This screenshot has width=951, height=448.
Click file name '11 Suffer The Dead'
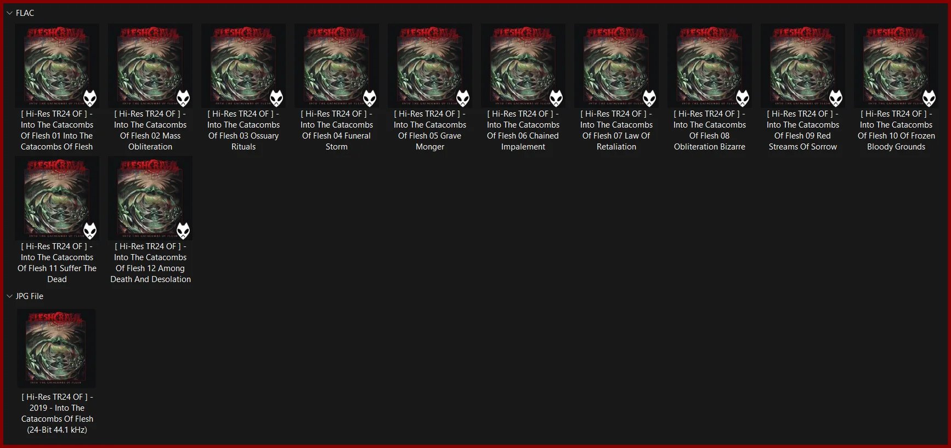57,263
